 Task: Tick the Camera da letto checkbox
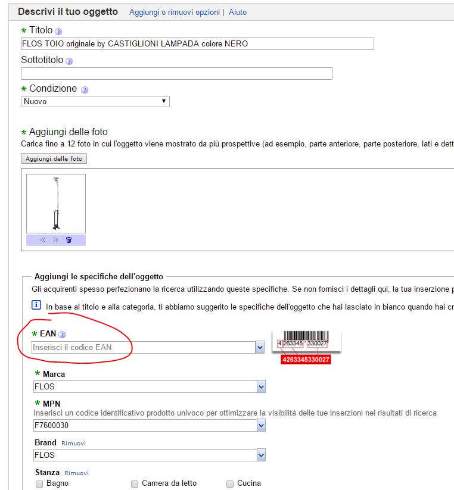click(x=135, y=484)
